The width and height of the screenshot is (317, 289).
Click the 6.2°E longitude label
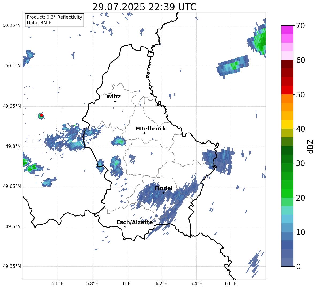point(161,284)
